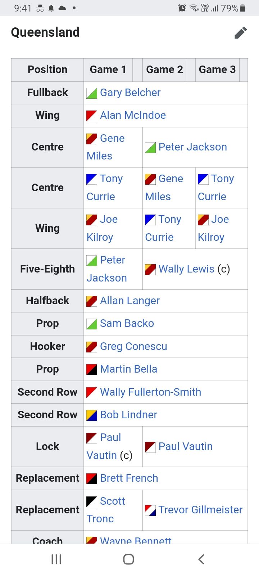This screenshot has width=259, height=576.
Task: Tap the yellow-blue team icon beside Bob Lindner
Action: tap(92, 415)
